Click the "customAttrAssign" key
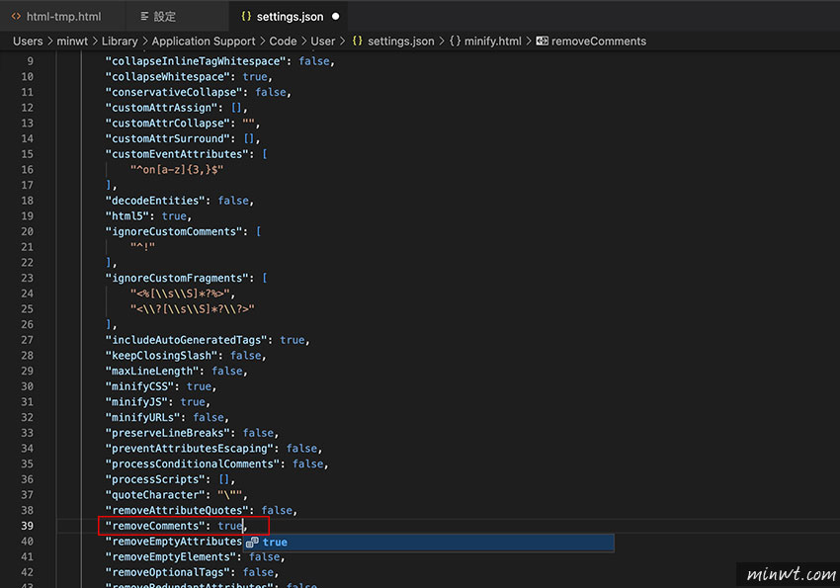840x588 pixels. (x=161, y=108)
